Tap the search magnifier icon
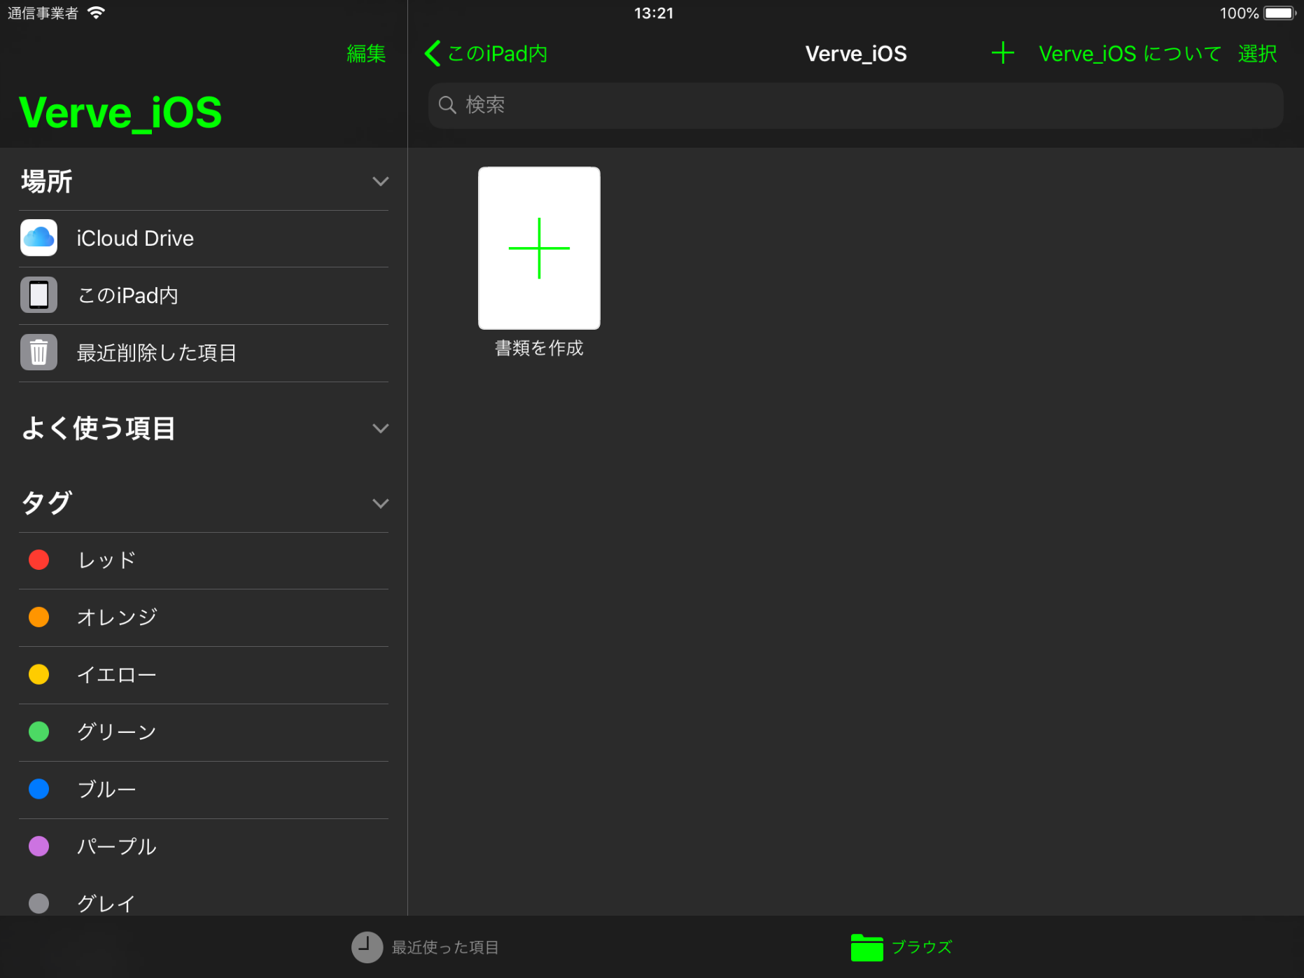 [447, 105]
